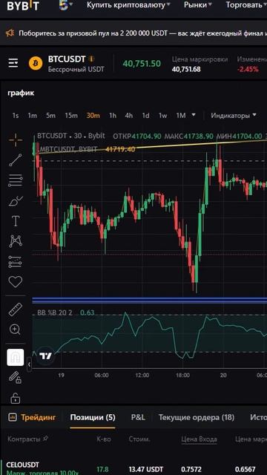The height and width of the screenshot is (475, 267).
Task: Select the forecast and measurement tool
Action: click(x=15, y=262)
